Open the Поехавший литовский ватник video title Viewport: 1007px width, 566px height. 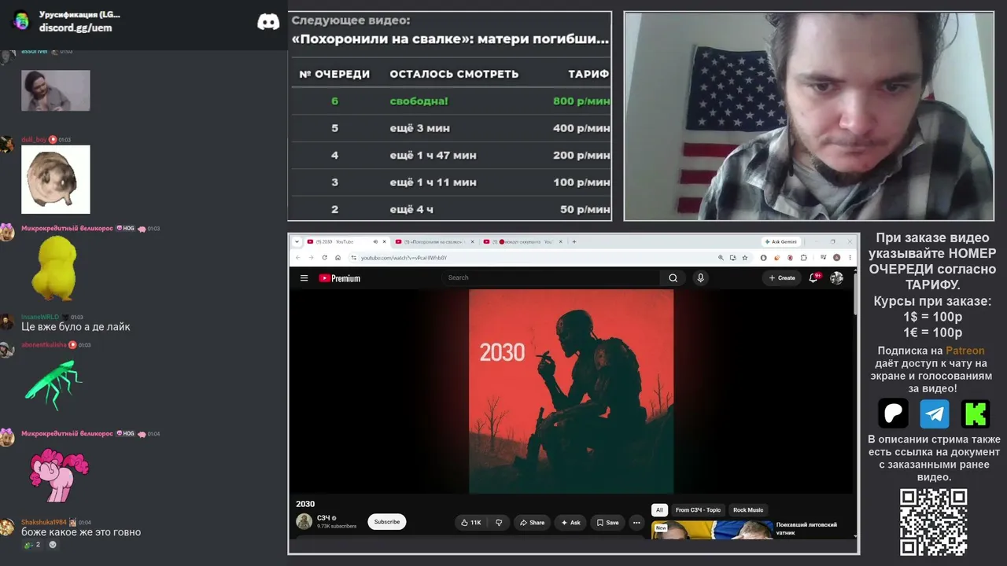click(x=806, y=528)
